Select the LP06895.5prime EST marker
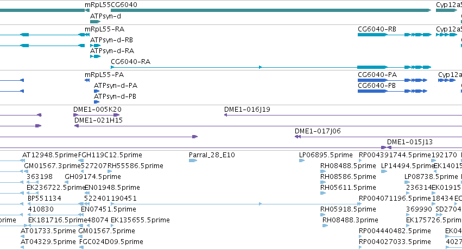Image resolution: width=462 pixels, height=250 pixels. coord(302,161)
